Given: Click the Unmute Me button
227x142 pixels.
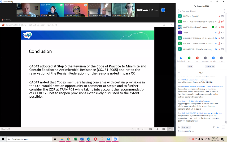Looking at the screenshot, I should (x=210, y=66).
